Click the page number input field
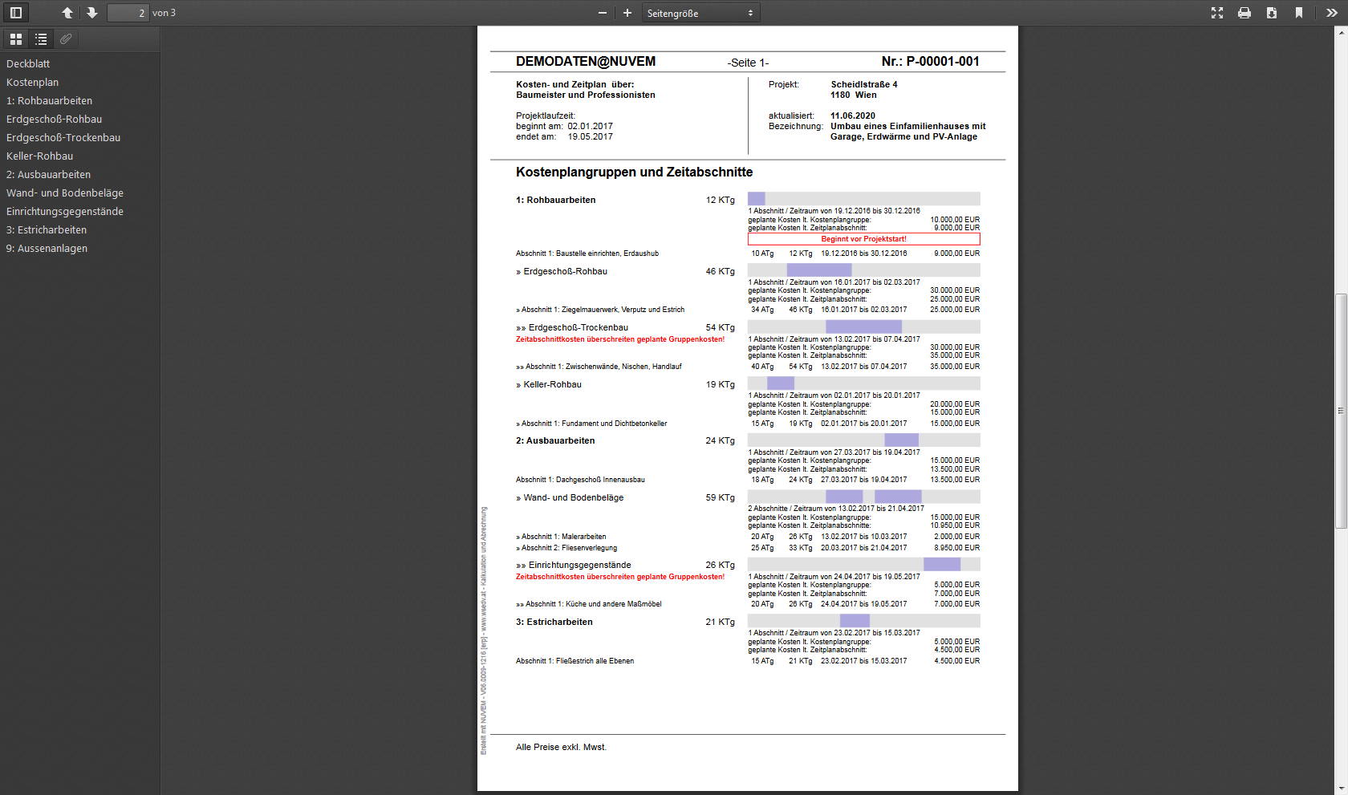1348x795 pixels. tap(128, 13)
